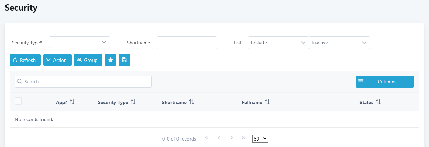The image size is (429, 147).
Task: Click the star favorites icon button
Action: [110, 60]
